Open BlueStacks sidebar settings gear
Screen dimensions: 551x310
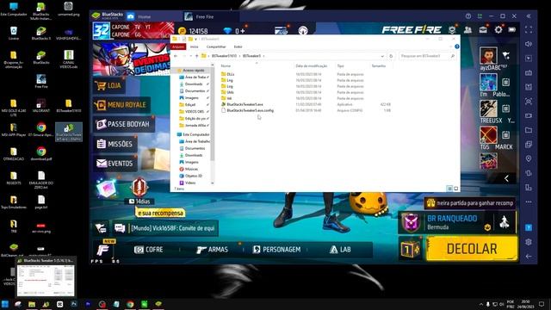tap(529, 242)
